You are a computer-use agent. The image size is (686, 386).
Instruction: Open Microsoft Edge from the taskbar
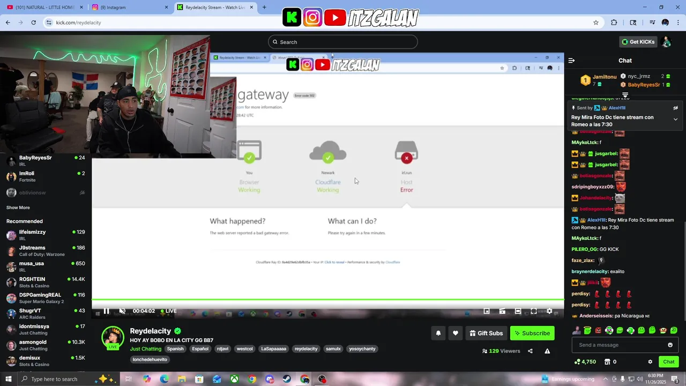[164, 379]
